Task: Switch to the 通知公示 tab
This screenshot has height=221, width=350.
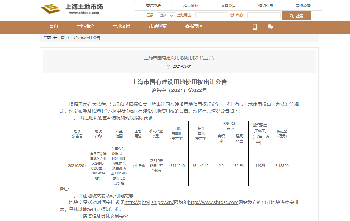Action: (x=266, y=6)
